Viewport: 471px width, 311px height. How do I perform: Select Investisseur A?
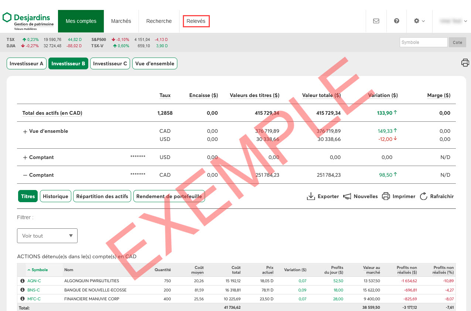27,63
